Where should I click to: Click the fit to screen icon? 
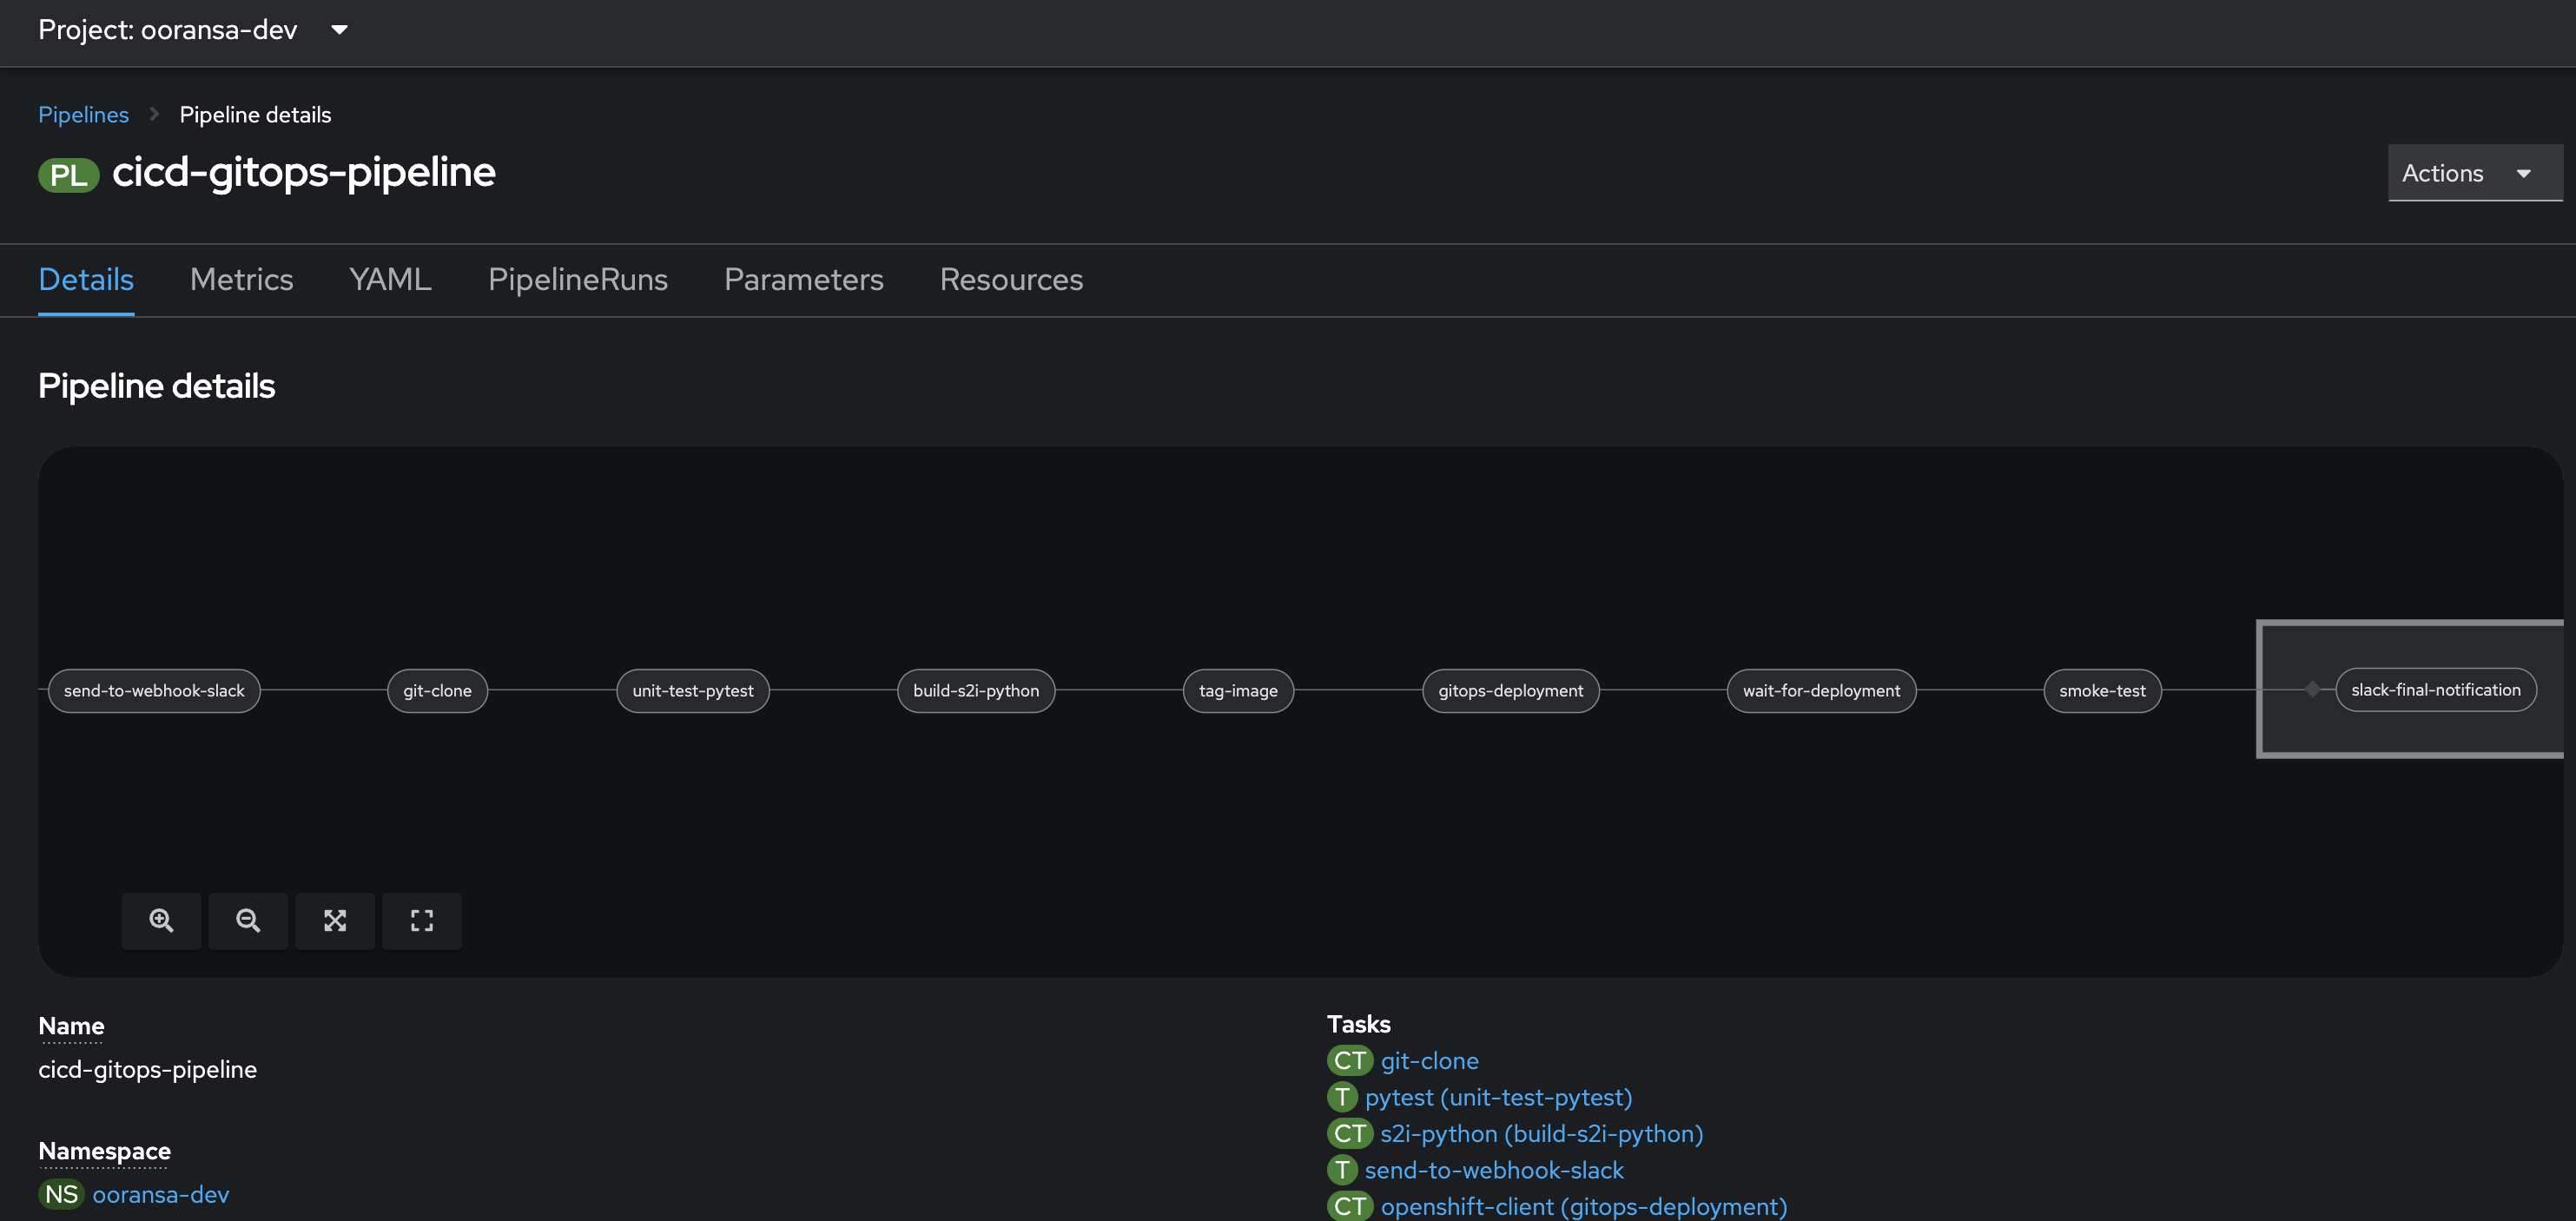click(335, 920)
